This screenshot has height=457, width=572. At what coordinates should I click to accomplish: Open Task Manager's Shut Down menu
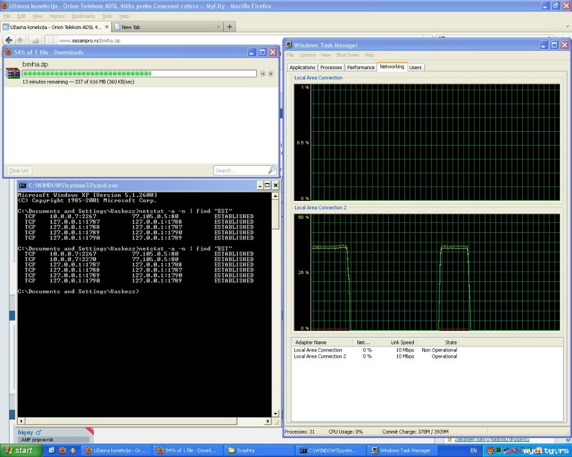[347, 55]
